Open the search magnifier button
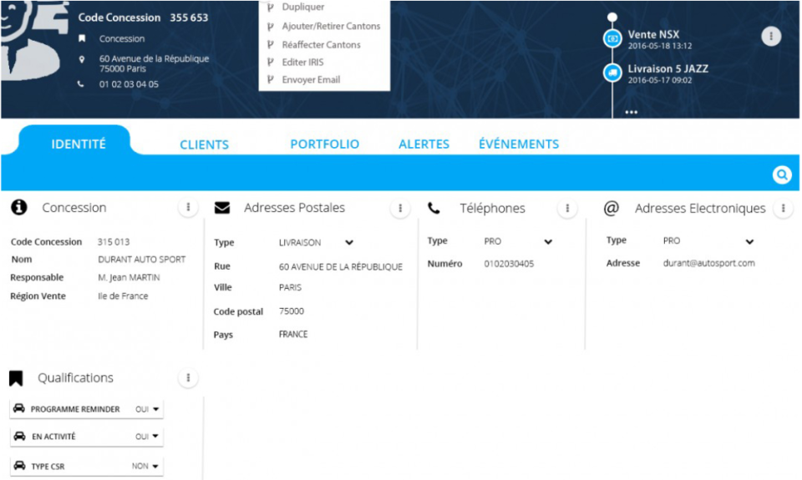Screen dimensions: 802x480 [782, 174]
